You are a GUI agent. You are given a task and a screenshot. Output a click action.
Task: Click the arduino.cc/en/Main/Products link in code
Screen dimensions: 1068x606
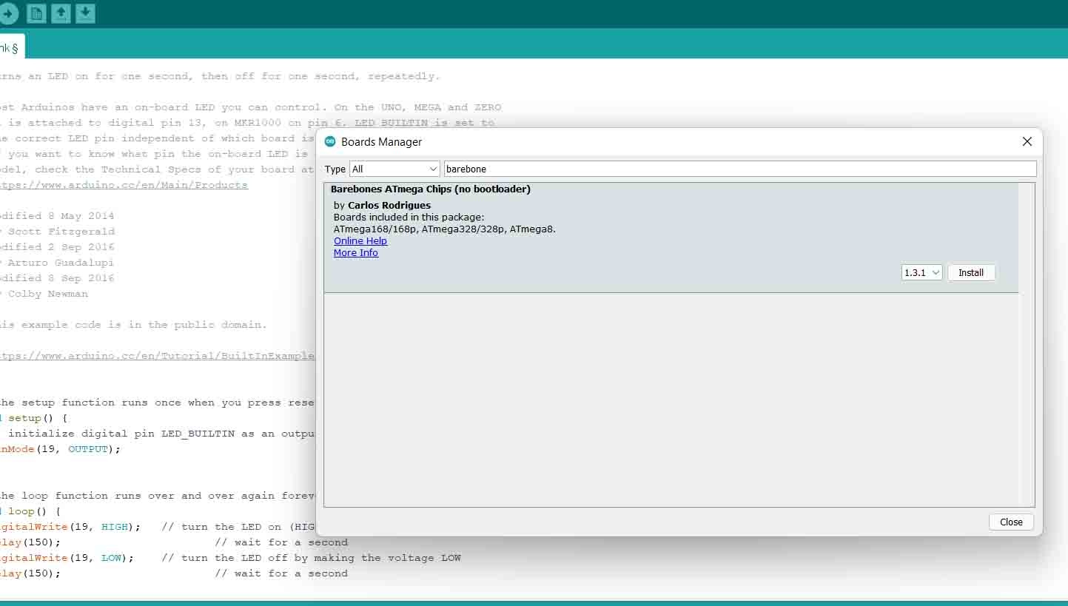point(124,185)
